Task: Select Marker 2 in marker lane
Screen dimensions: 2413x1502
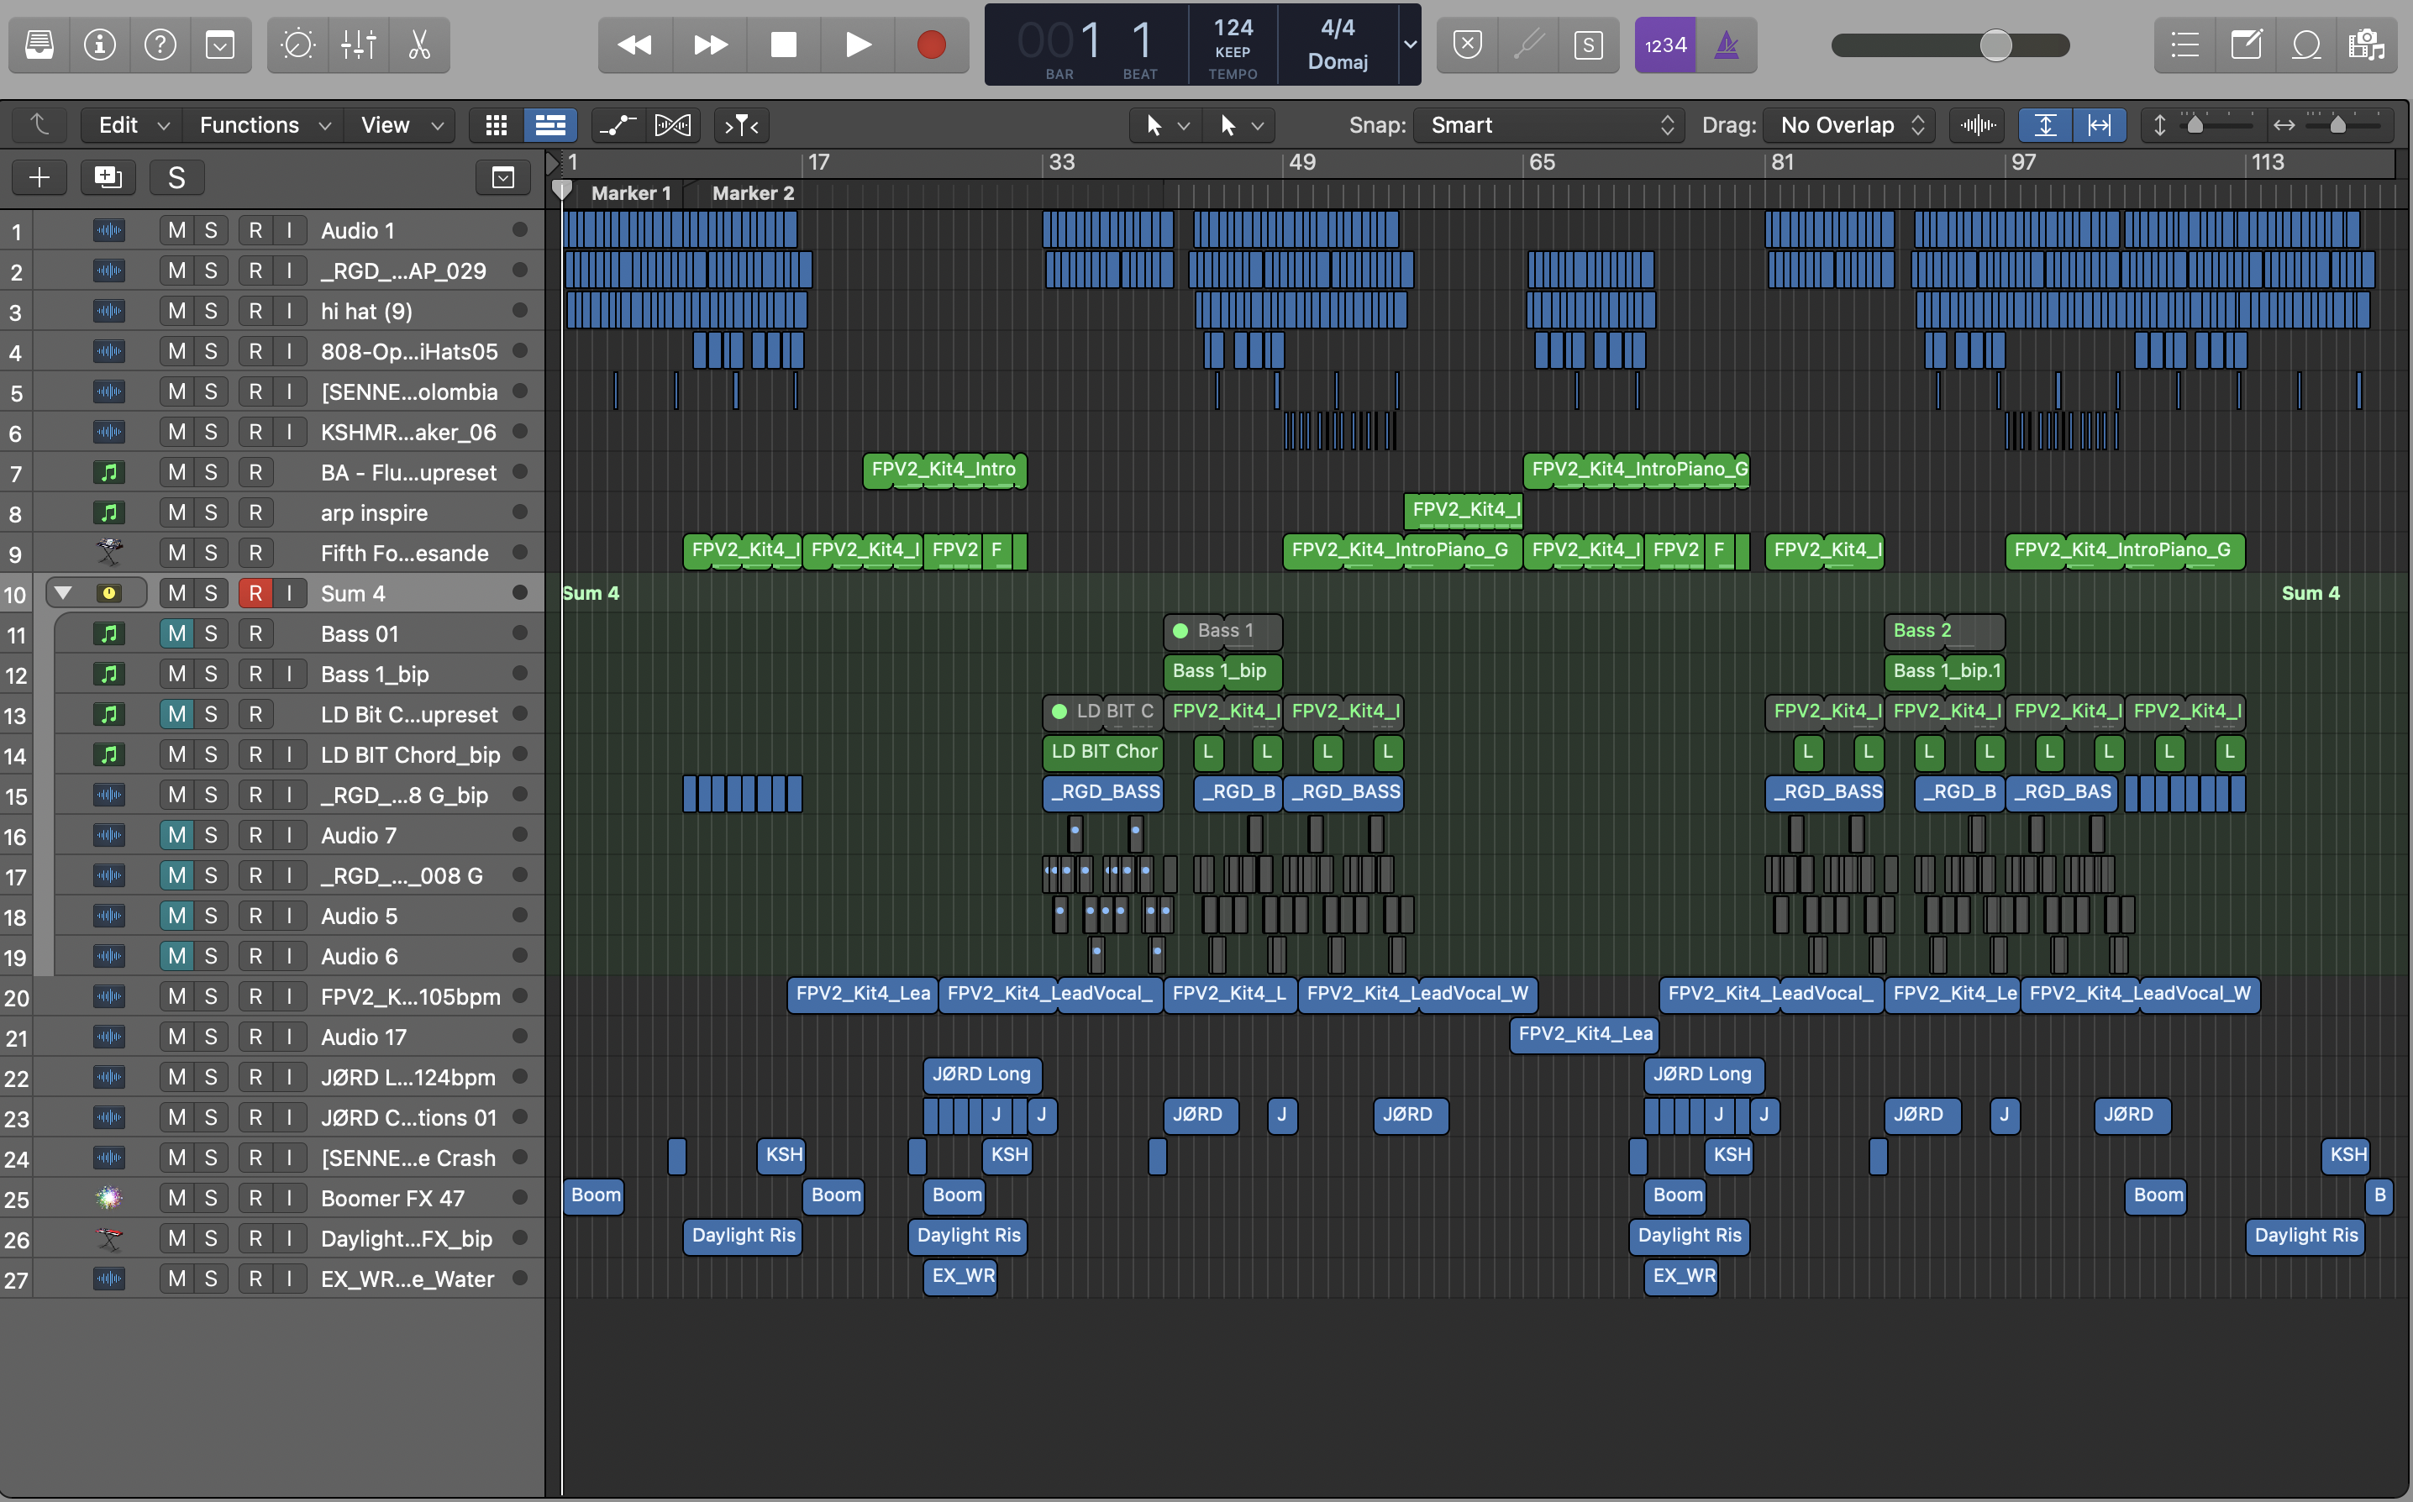Action: [x=753, y=192]
